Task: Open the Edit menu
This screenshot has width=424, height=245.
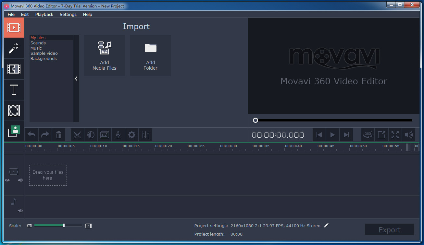Action: coord(25,14)
